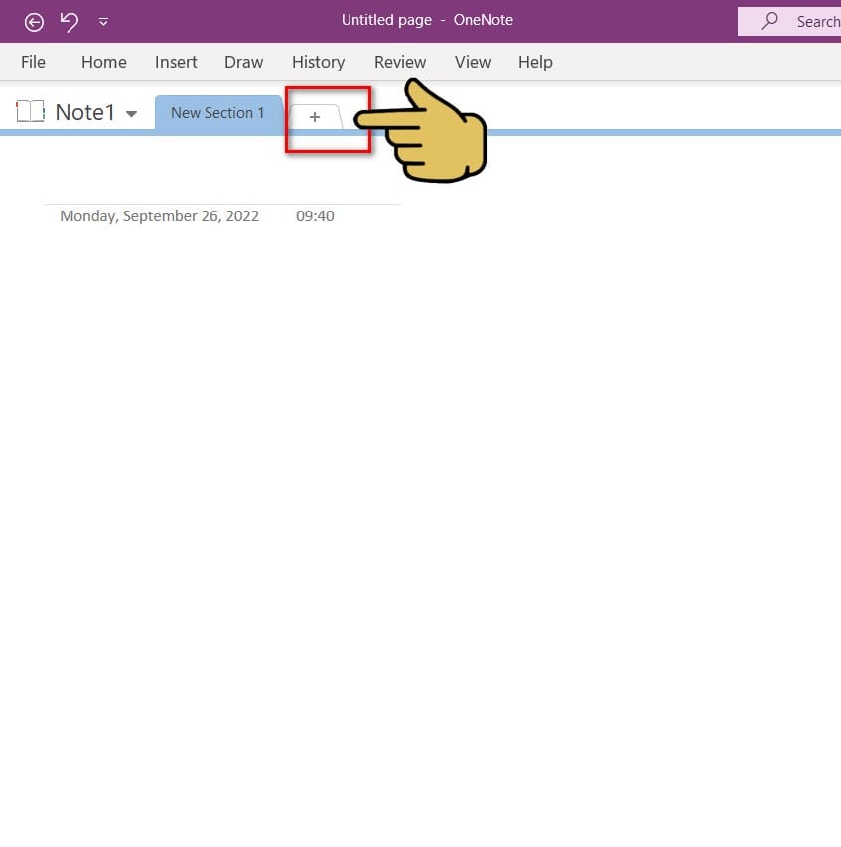Open the Insert ribbon tab
841x847 pixels.
point(176,62)
